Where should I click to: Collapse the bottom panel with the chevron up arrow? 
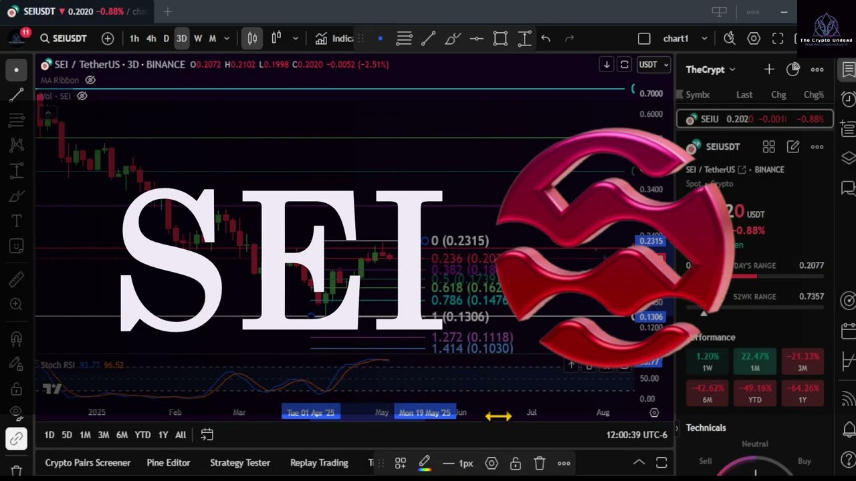(x=639, y=462)
